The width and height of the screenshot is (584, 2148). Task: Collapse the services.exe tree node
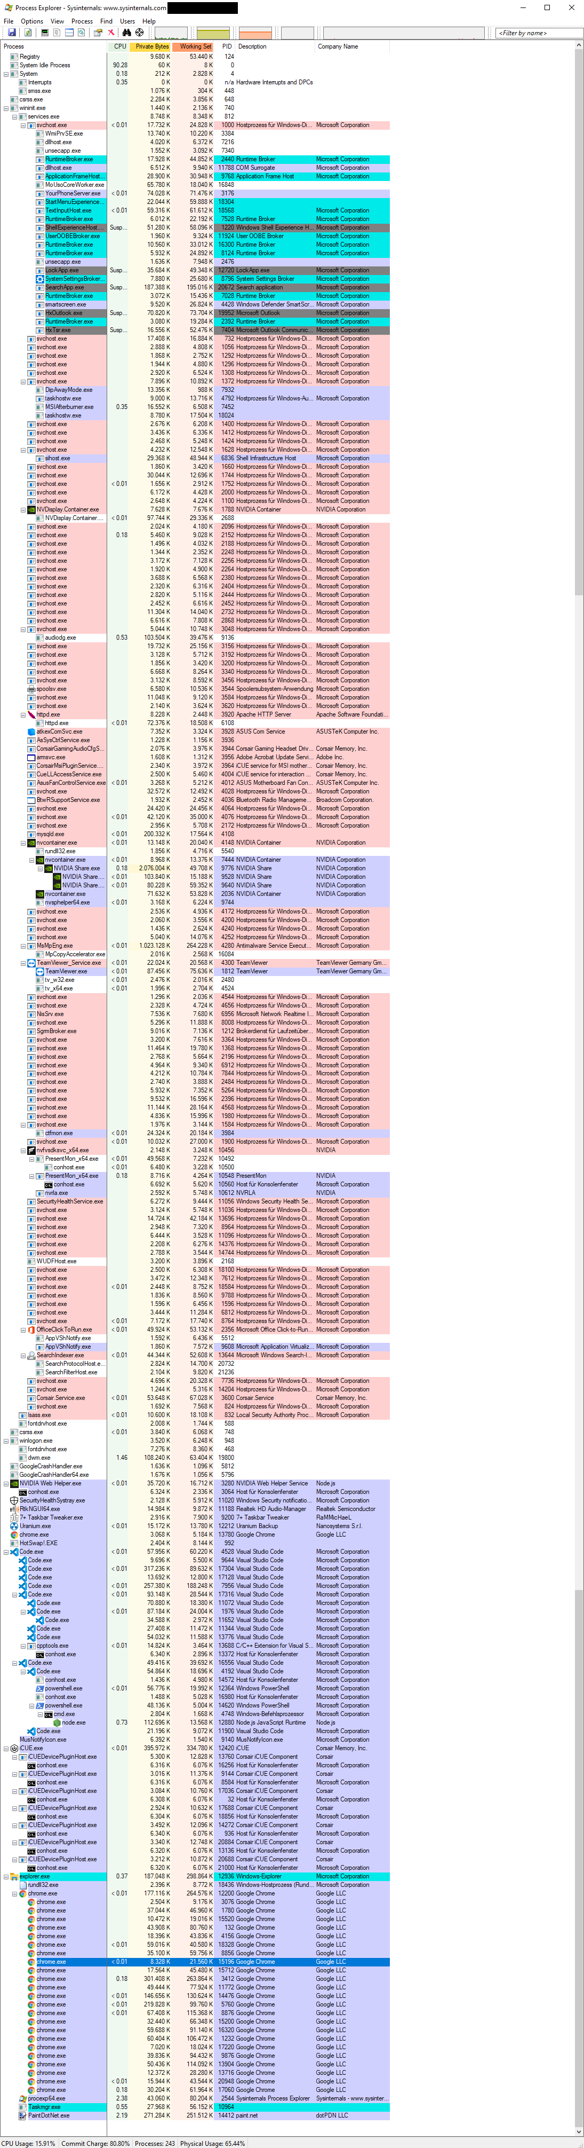click(x=14, y=116)
